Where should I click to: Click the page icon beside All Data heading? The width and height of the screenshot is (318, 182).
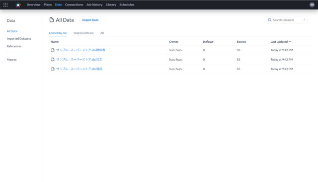(x=52, y=20)
